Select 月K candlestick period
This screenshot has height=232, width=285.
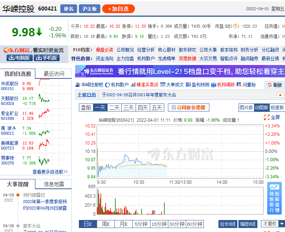pos(124,224)
